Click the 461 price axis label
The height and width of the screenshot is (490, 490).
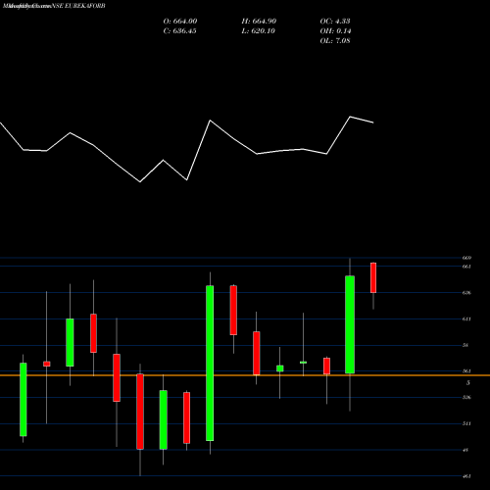[466, 476]
